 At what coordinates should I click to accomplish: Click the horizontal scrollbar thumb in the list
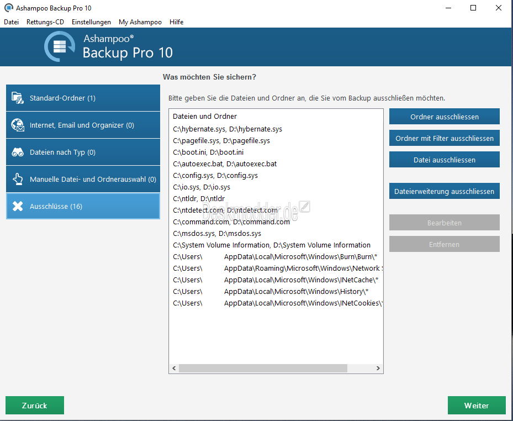pos(263,369)
